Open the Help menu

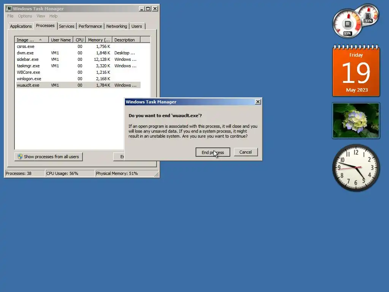[53, 16]
